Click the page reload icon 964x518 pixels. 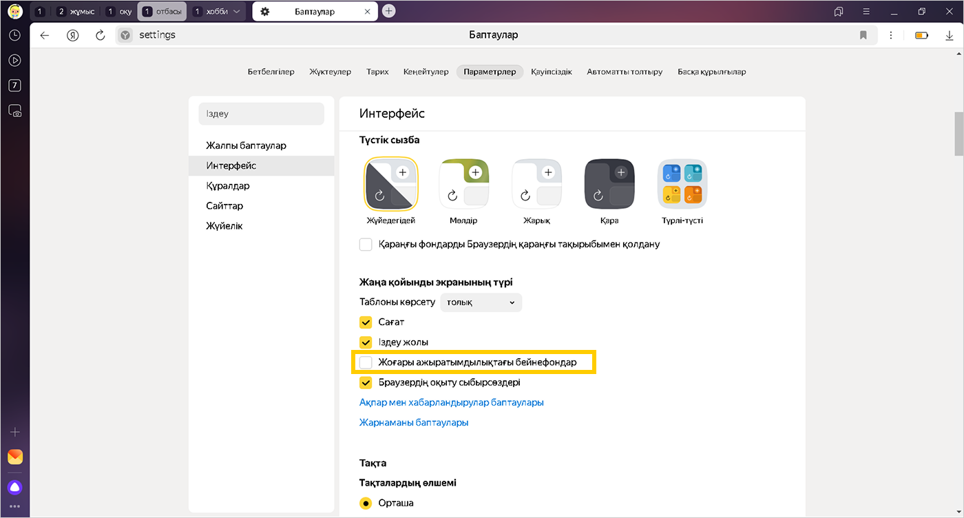click(100, 35)
